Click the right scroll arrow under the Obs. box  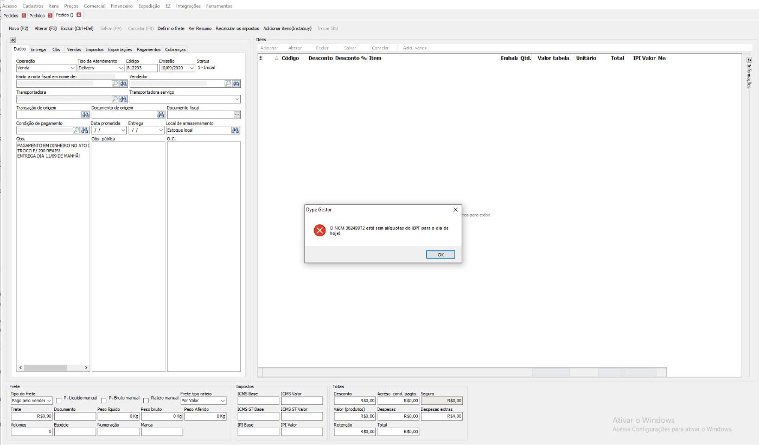[86, 367]
